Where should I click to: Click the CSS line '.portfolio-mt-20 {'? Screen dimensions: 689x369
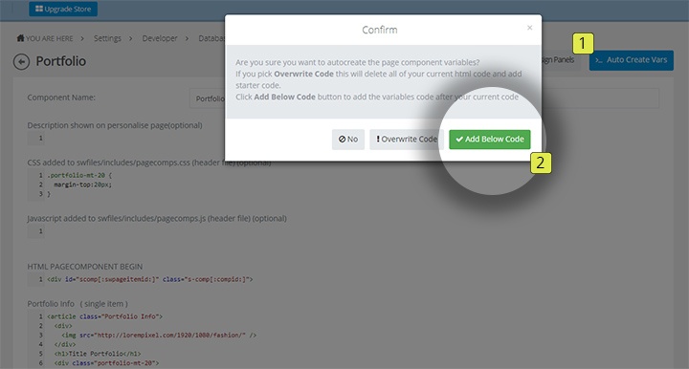tap(79, 175)
